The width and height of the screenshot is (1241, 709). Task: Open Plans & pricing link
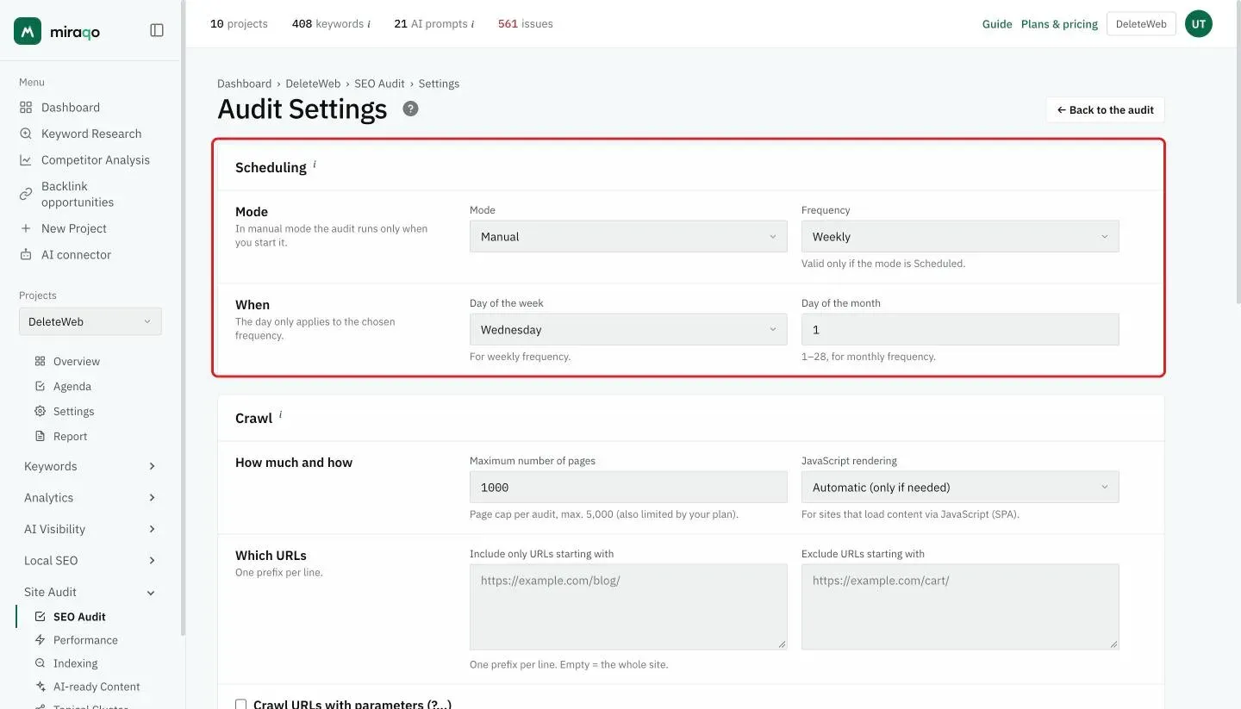[1059, 24]
